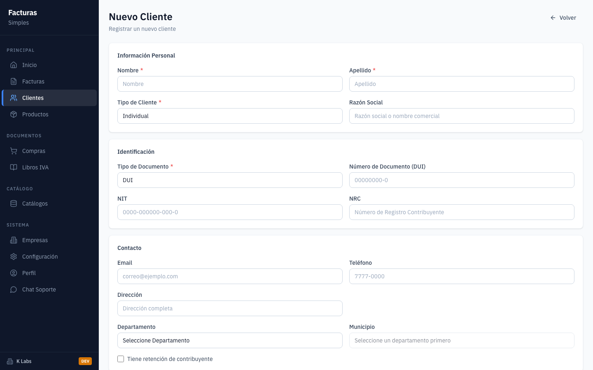Focus the Dirección input field

[230, 308]
